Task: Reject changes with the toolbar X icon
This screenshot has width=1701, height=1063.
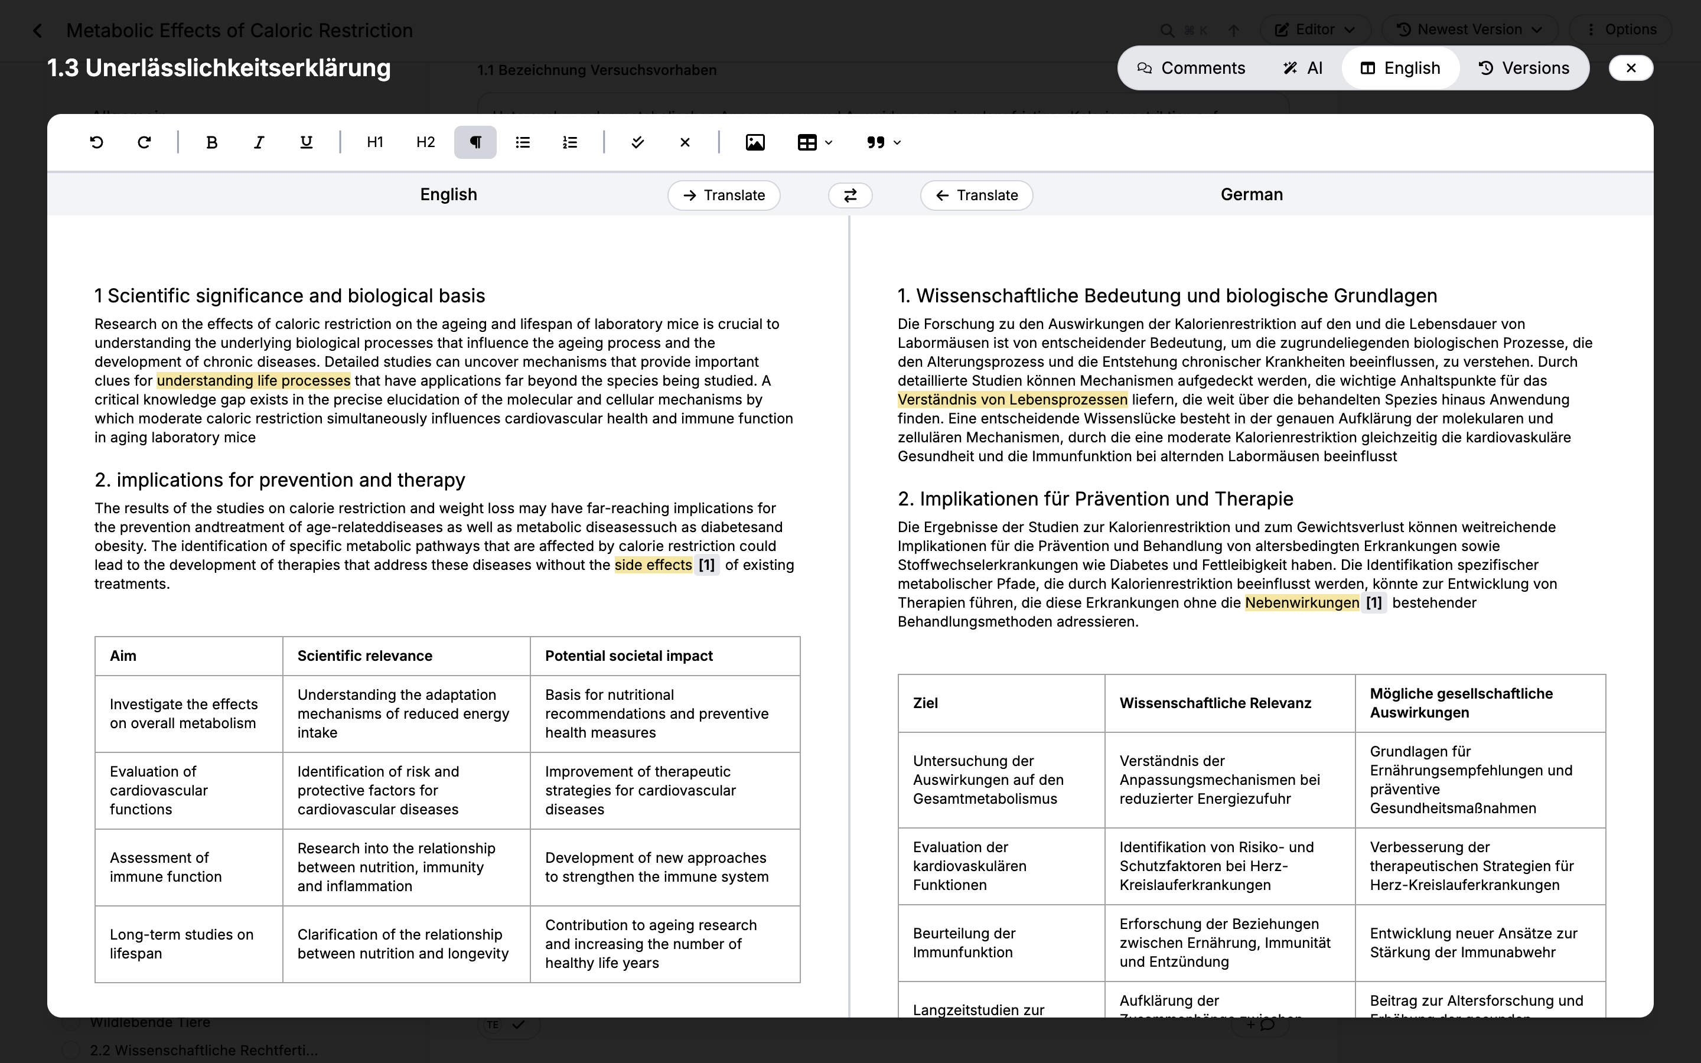Action: (x=685, y=143)
